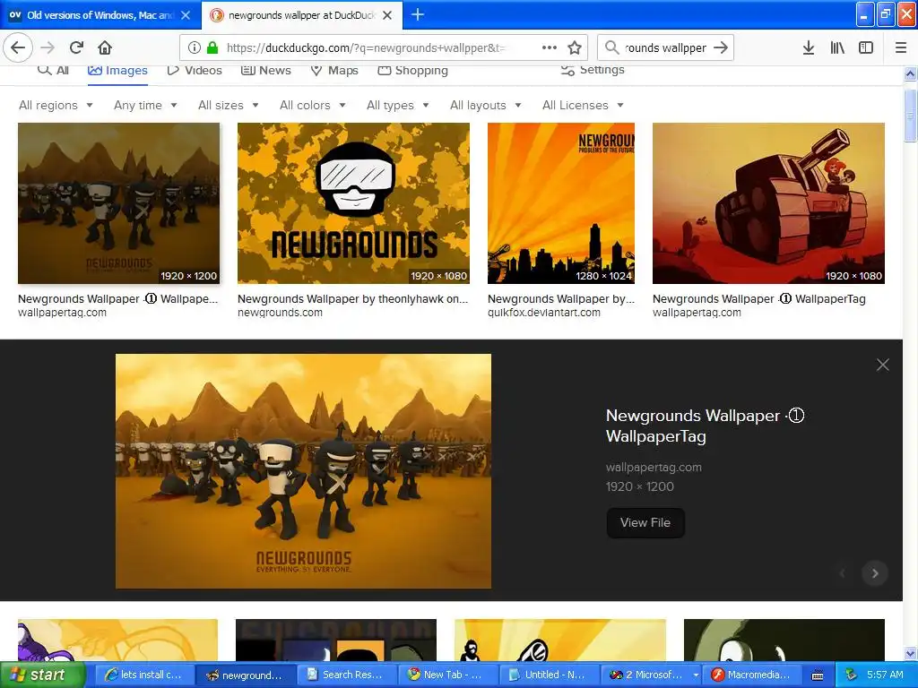Click the newgrounds.com source link
The image size is (918, 688).
pos(280,313)
